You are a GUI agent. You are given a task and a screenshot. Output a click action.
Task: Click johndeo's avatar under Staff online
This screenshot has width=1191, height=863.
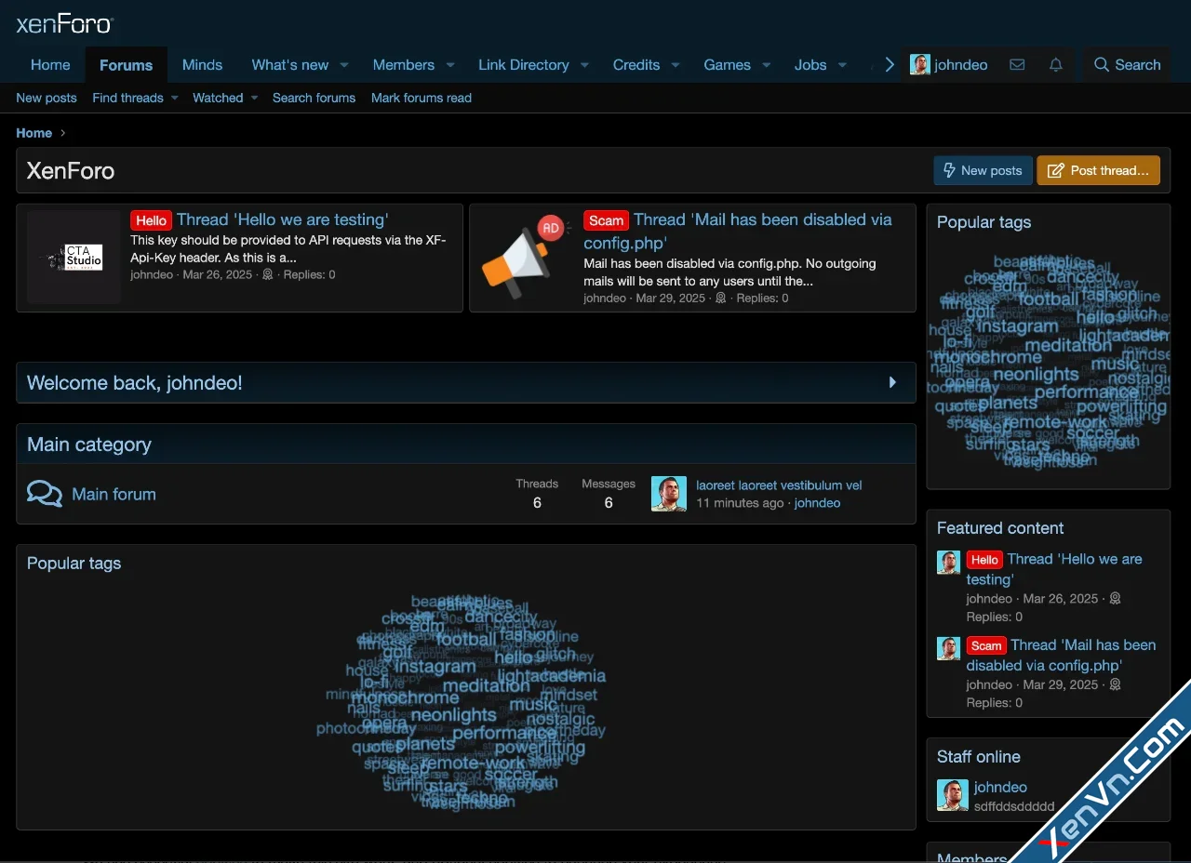[952, 795]
